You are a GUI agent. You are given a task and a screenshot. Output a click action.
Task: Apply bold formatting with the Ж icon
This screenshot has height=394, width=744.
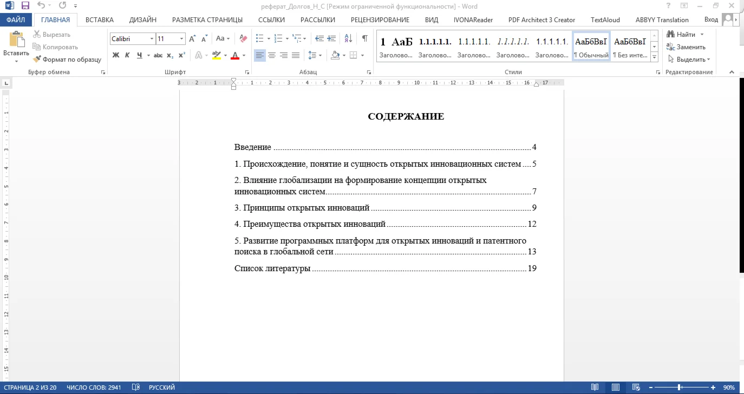[115, 55]
